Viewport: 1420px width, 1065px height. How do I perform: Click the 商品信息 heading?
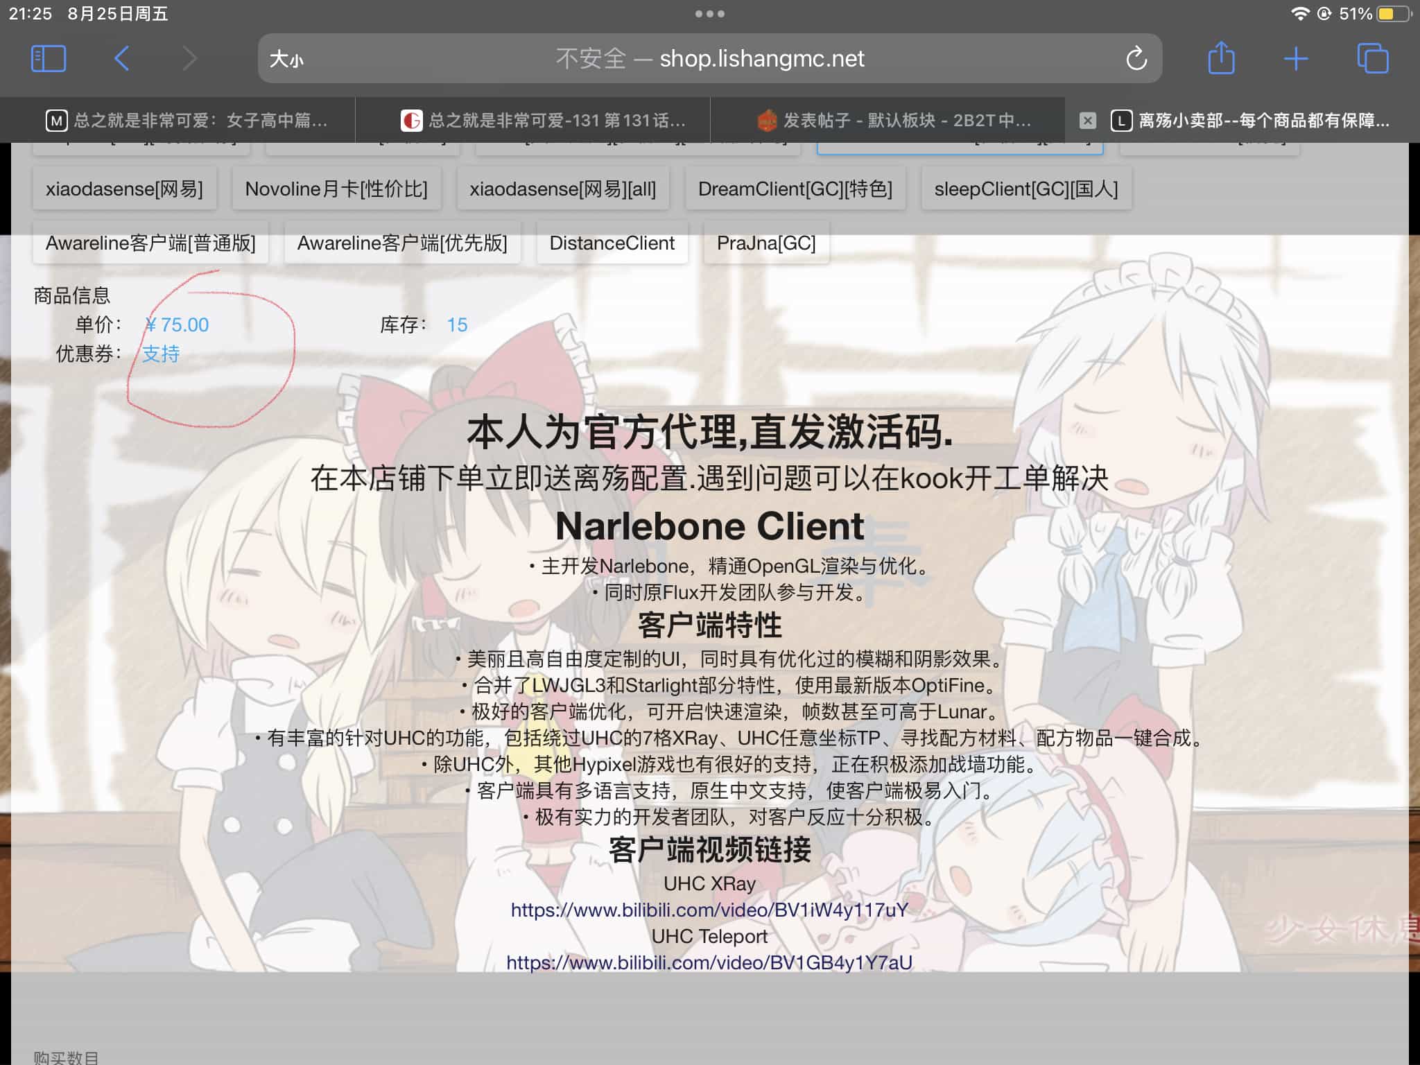[x=72, y=295]
